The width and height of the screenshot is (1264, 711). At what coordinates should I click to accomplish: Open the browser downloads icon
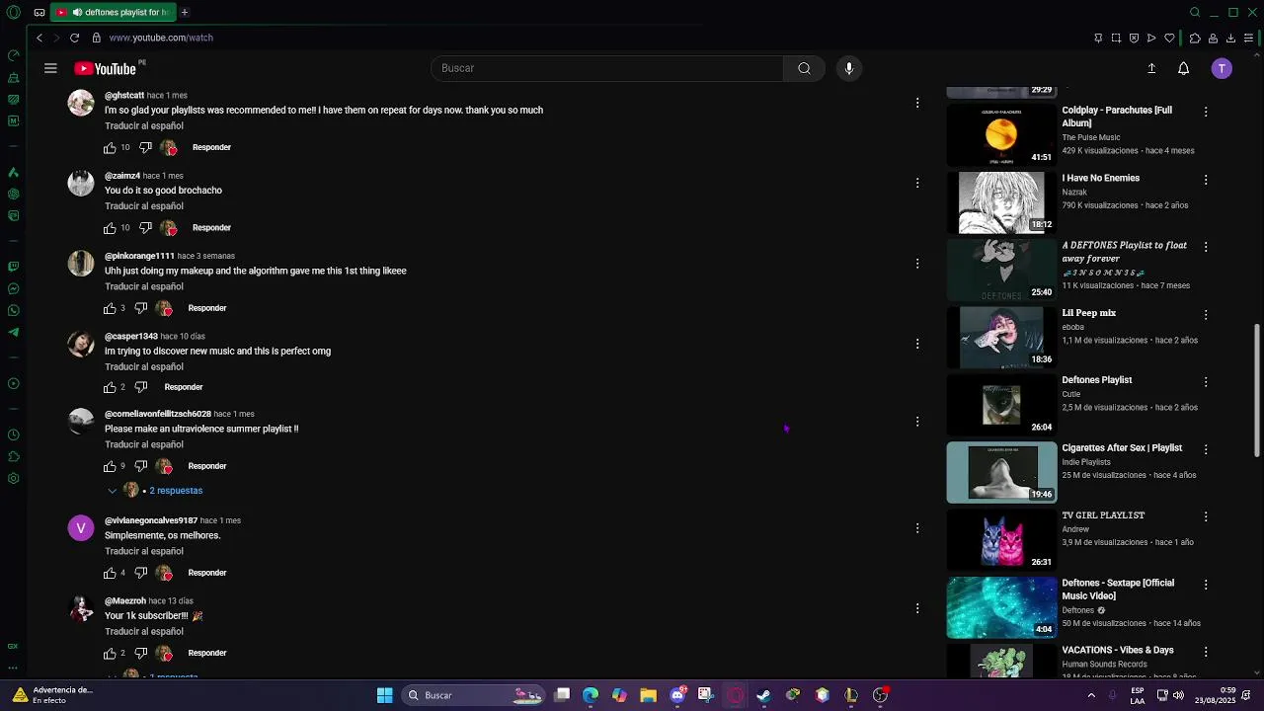point(1230,38)
